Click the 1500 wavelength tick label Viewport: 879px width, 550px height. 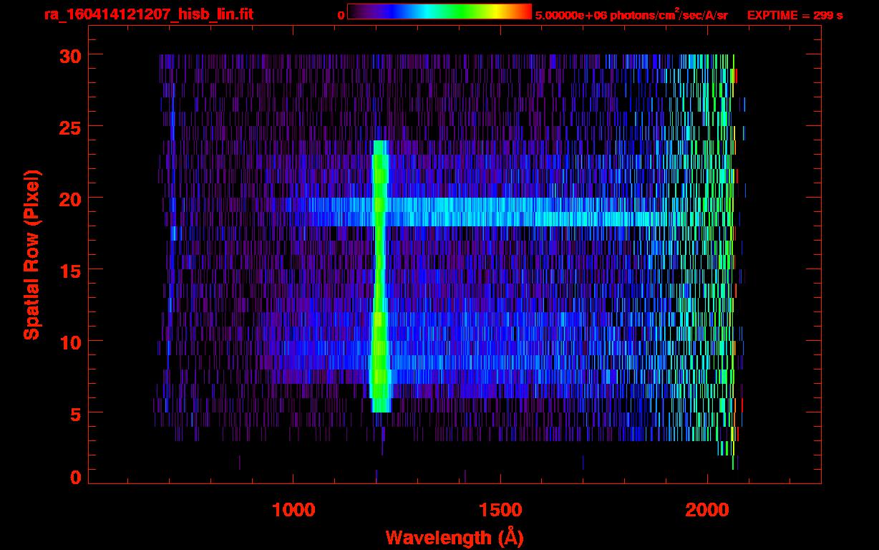tap(500, 510)
